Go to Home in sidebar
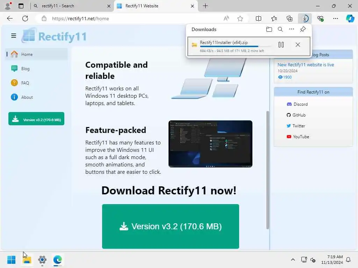This screenshot has height=268, width=358. coord(36,54)
